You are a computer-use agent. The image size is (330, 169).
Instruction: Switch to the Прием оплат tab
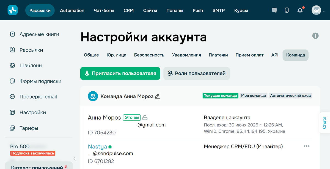click(x=249, y=55)
